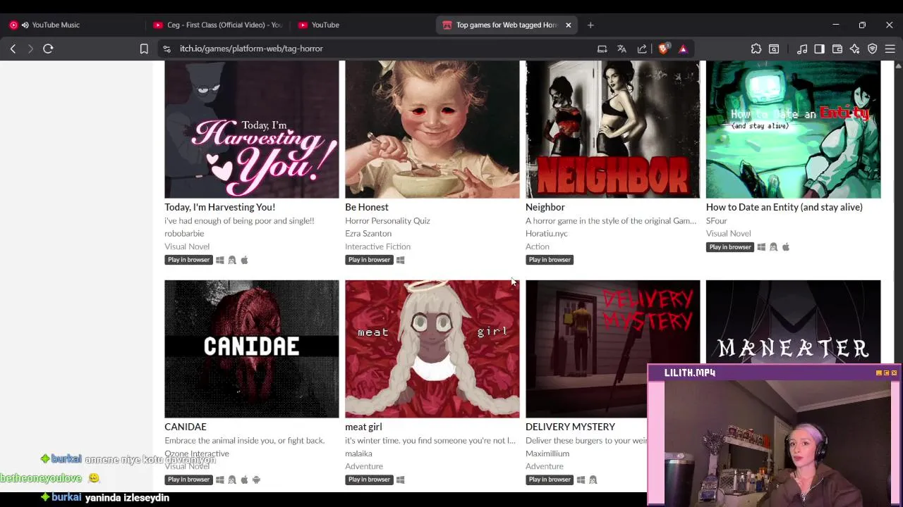
Task: Mute the YouTube Music tab audio icon
Action: coord(25,25)
